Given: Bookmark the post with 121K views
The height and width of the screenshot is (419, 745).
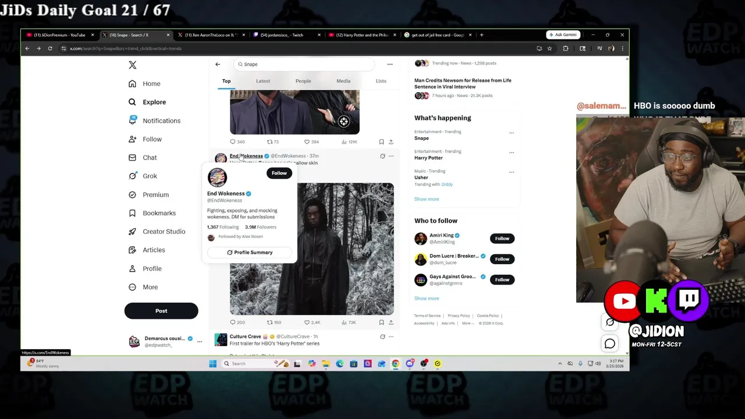Looking at the screenshot, I should pyautogui.click(x=381, y=141).
